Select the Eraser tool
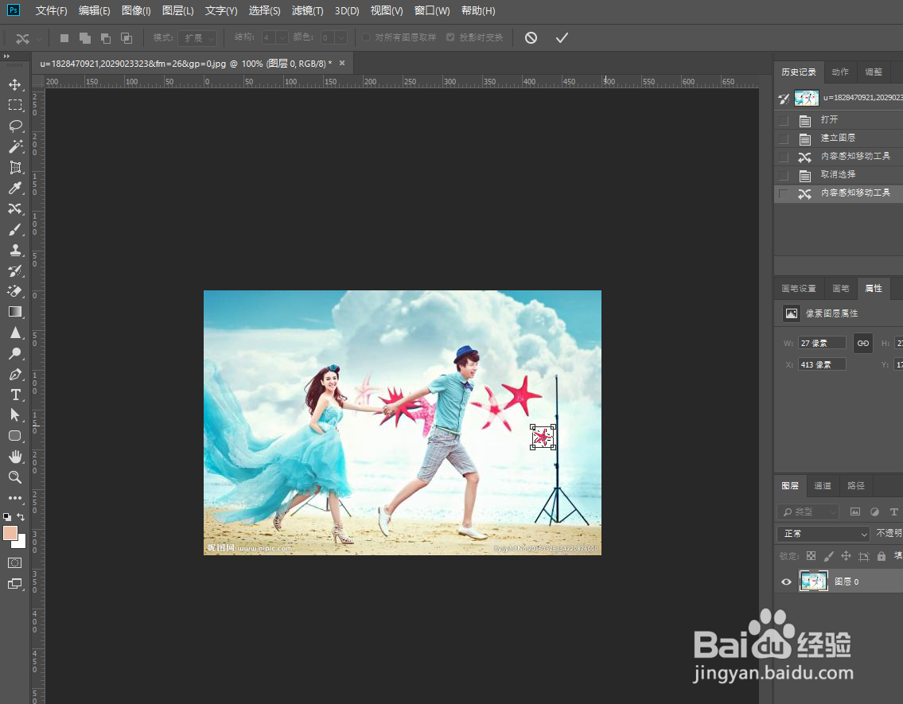 tap(15, 291)
